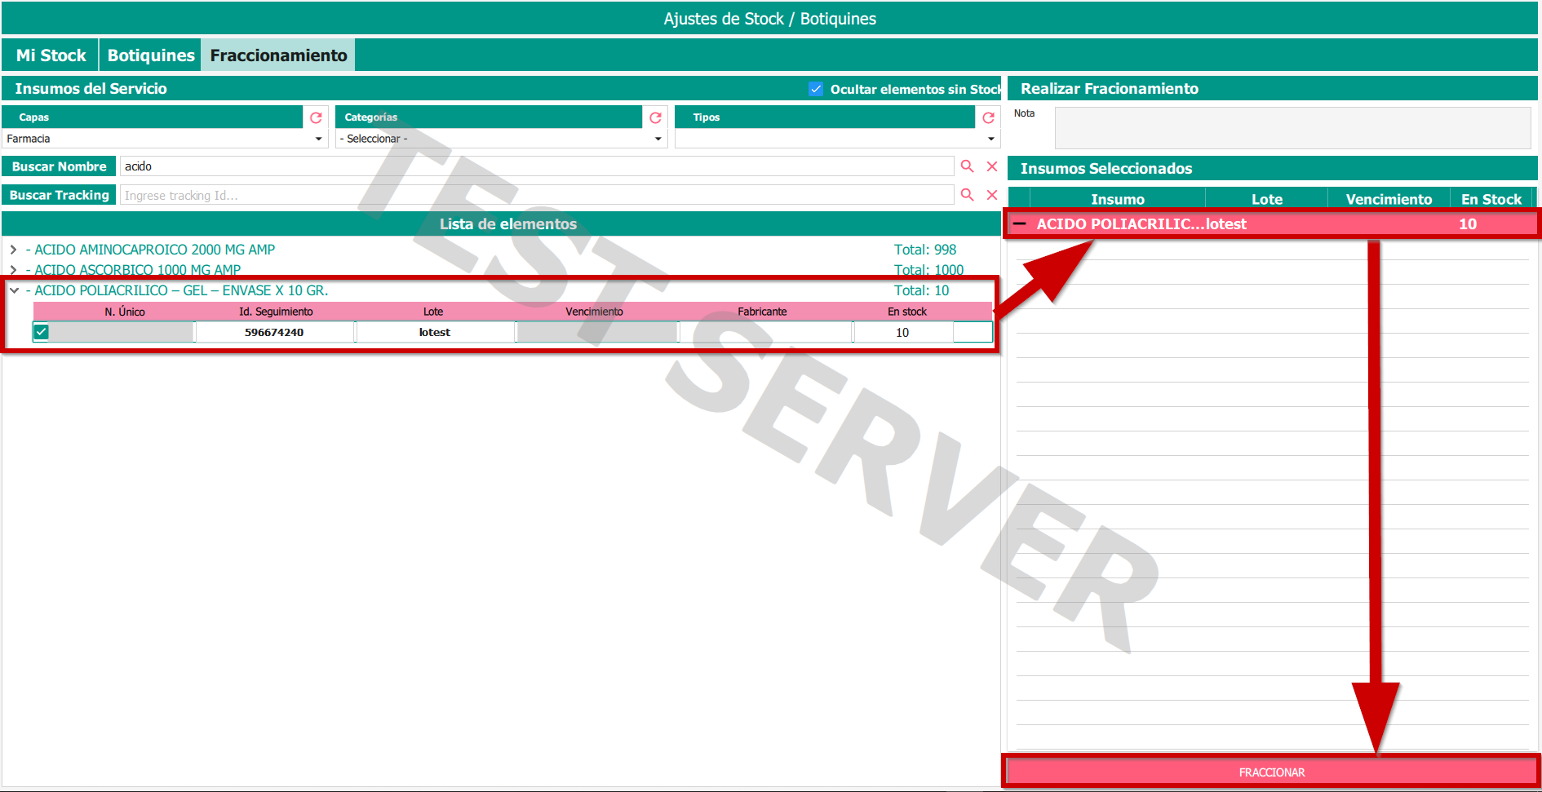This screenshot has width=1542, height=792.
Task: Click the Buscar Tracking button
Action: [59, 195]
